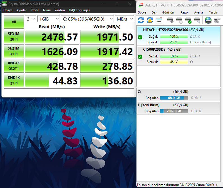
Task: Open CrystalDiskMark Yardım menu
Action: (x=60, y=10)
